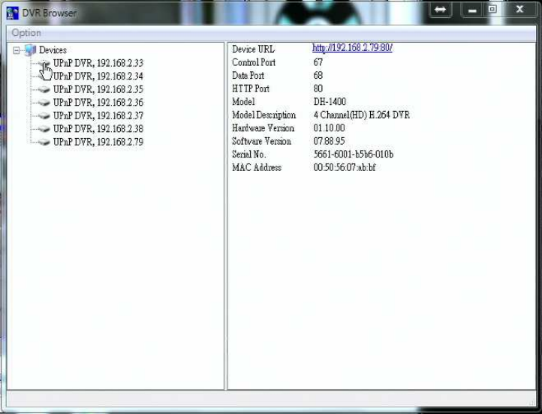Click the Model Description label
Viewport: 542px width, 414px height.
[263, 115]
